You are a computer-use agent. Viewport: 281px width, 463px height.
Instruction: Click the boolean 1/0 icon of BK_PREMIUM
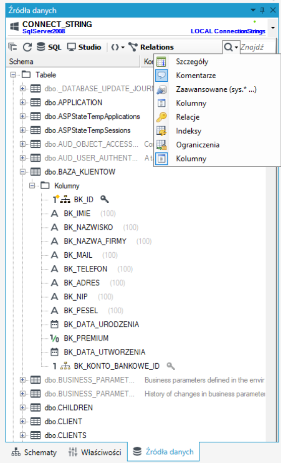(x=54, y=338)
